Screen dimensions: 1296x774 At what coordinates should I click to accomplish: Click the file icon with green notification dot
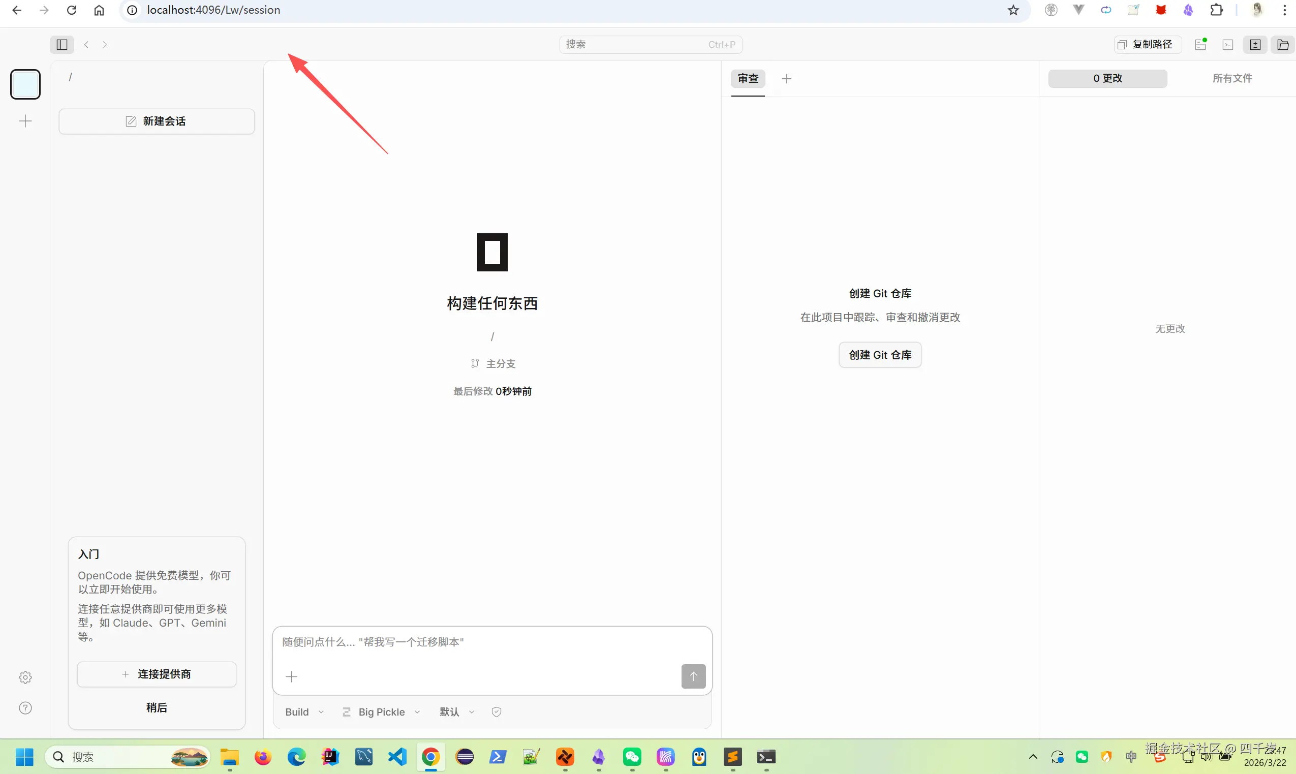point(1200,44)
